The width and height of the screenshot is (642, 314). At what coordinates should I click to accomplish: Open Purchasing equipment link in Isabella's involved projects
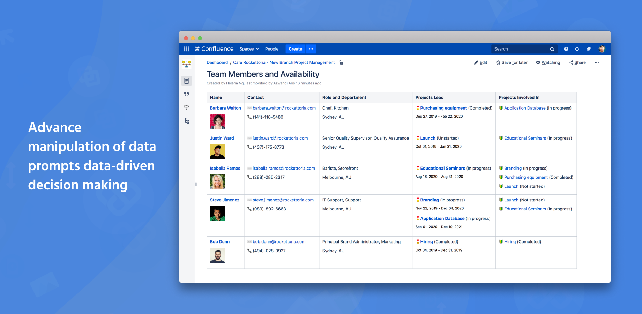(x=526, y=177)
